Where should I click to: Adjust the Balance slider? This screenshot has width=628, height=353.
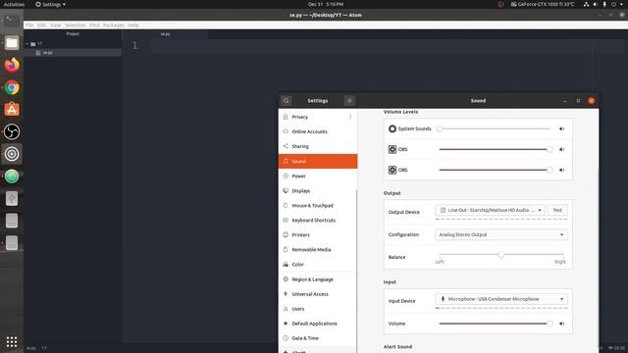tap(501, 255)
